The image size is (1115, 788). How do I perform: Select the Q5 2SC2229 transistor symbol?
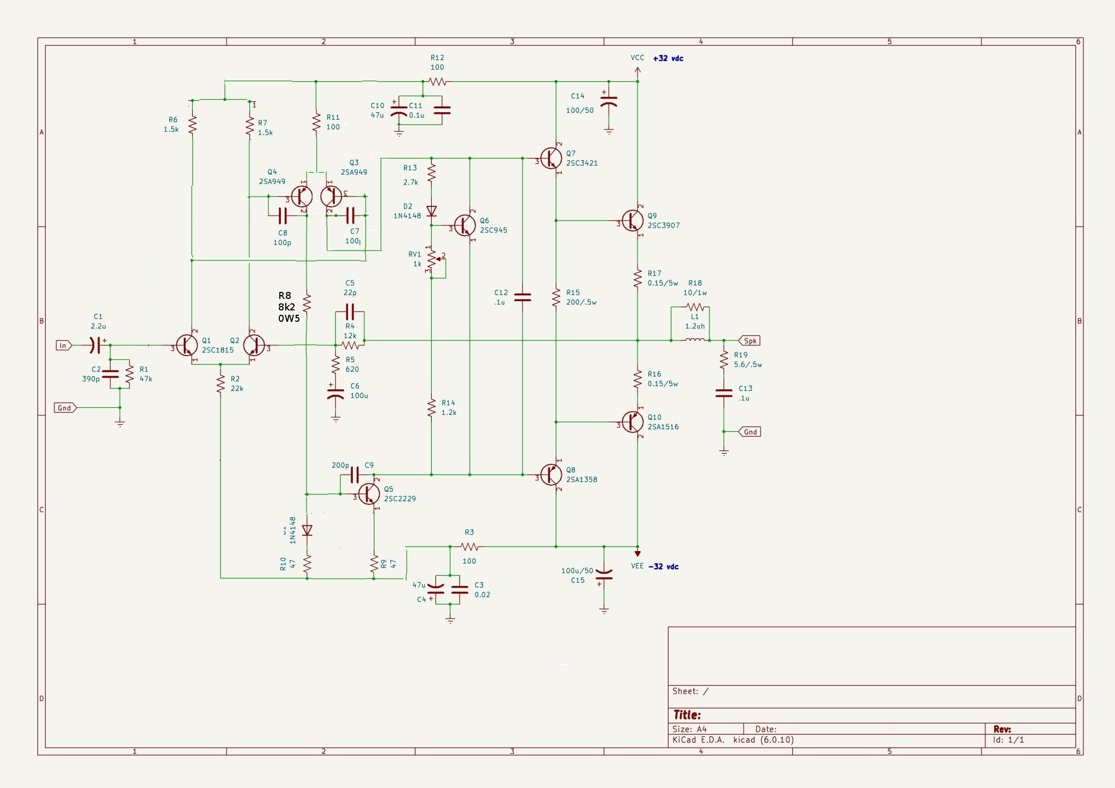coord(369,493)
